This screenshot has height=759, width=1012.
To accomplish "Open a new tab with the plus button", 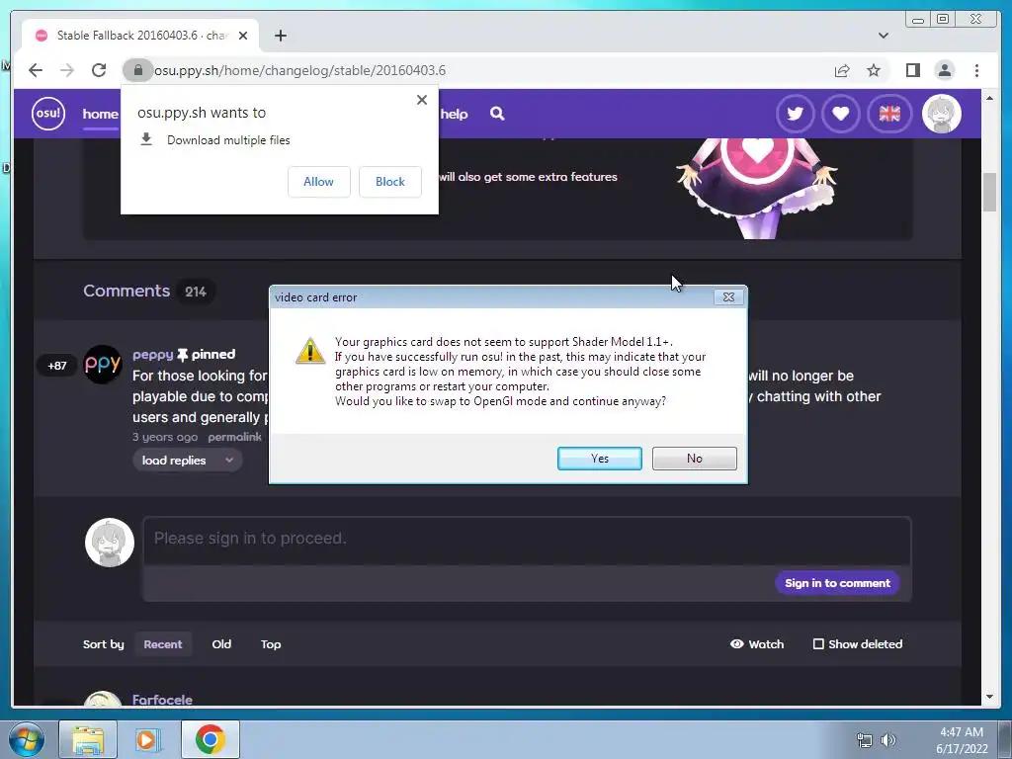I will [280, 36].
